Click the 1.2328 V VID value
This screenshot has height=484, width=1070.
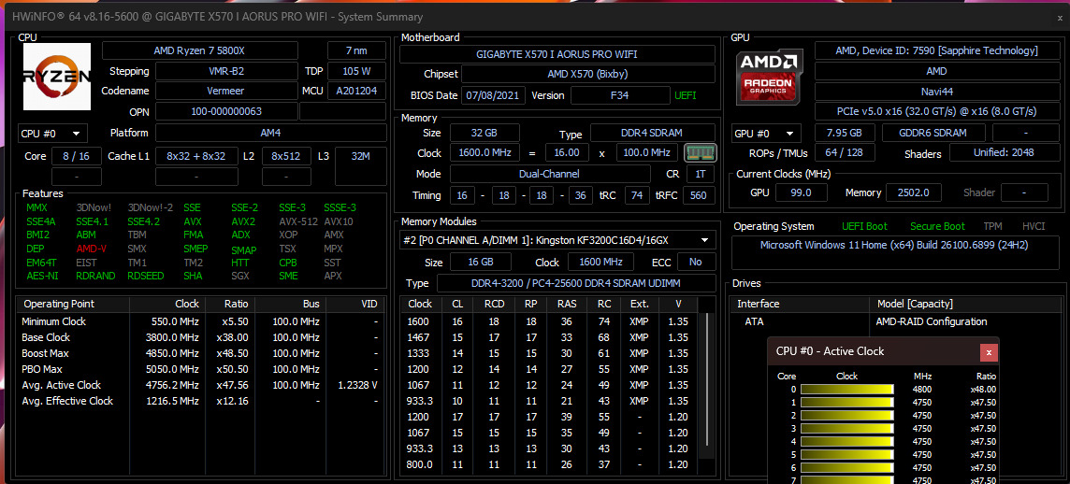[x=357, y=385]
